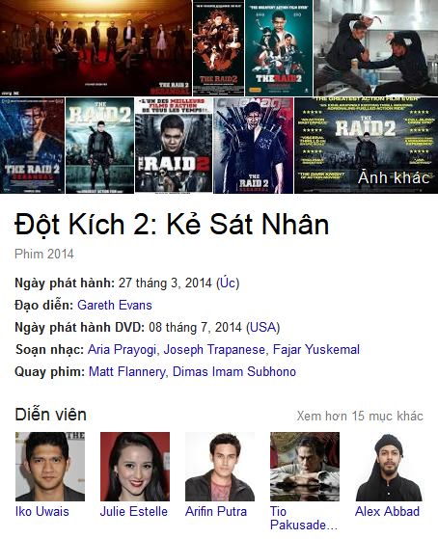Open the Arifin Putra name link
The image size is (438, 539).
[216, 511]
